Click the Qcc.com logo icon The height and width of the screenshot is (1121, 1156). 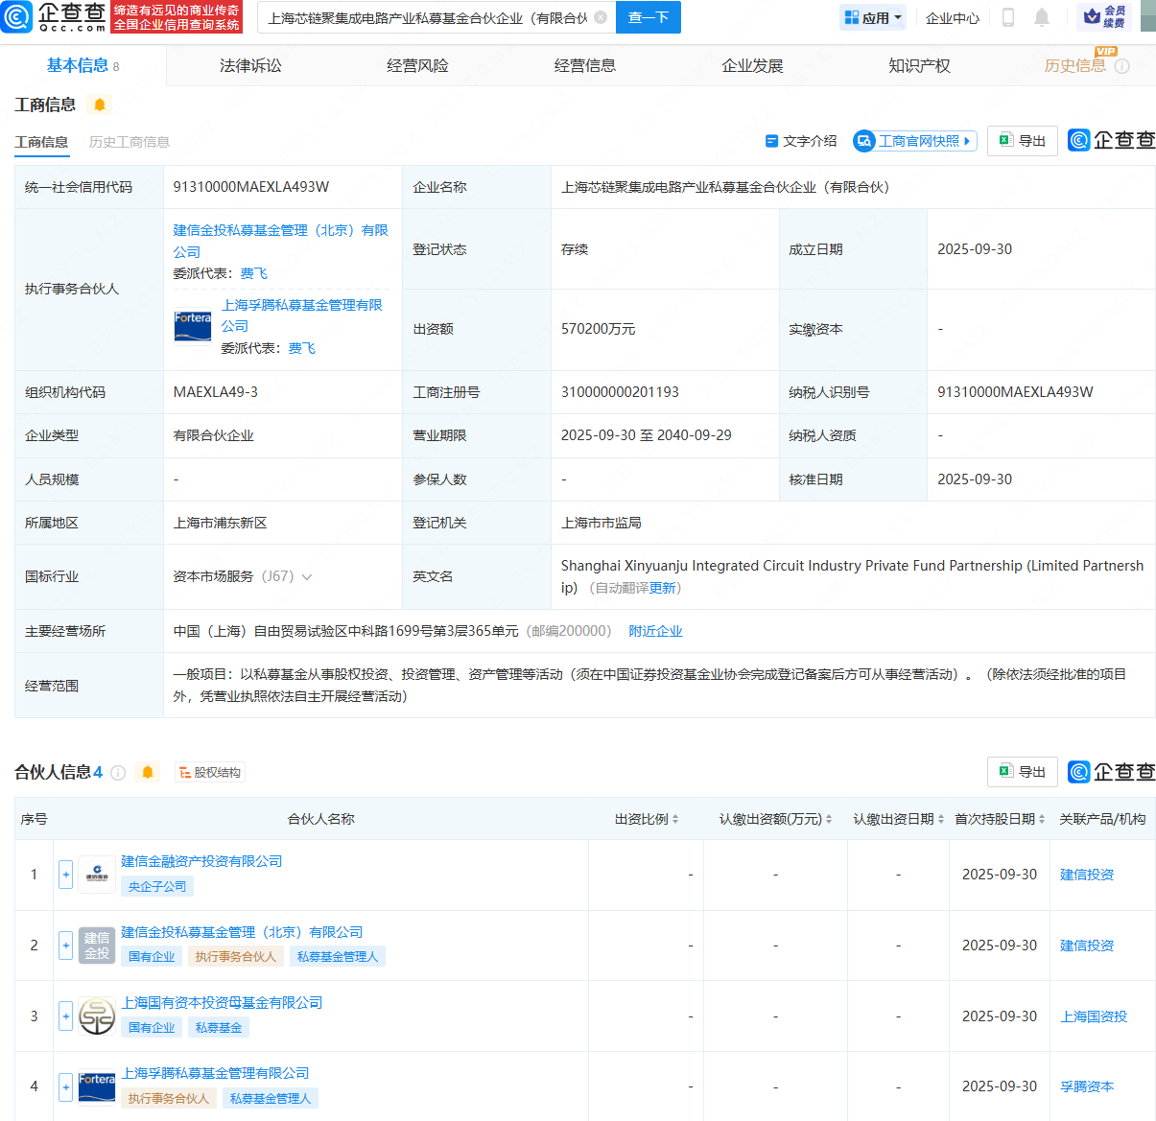coord(16,16)
